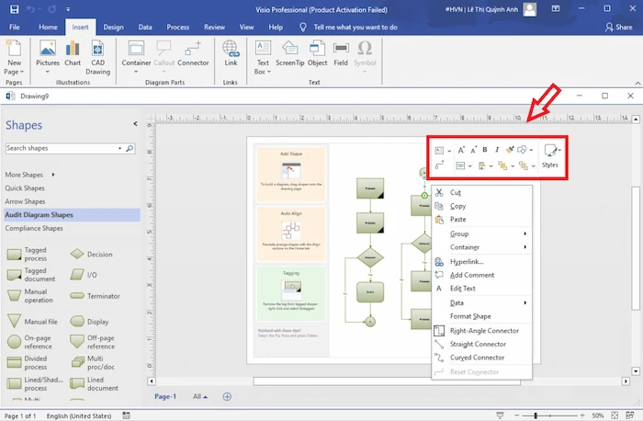Select the Decision stencil shape
This screenshot has width=643, height=421.
(x=91, y=254)
